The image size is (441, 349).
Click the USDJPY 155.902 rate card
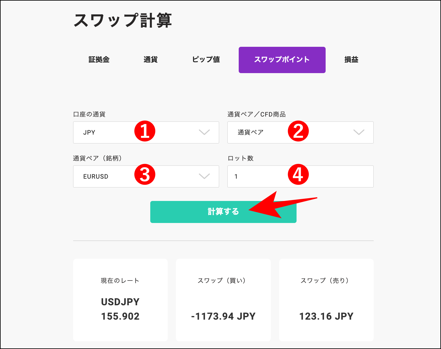click(x=120, y=300)
